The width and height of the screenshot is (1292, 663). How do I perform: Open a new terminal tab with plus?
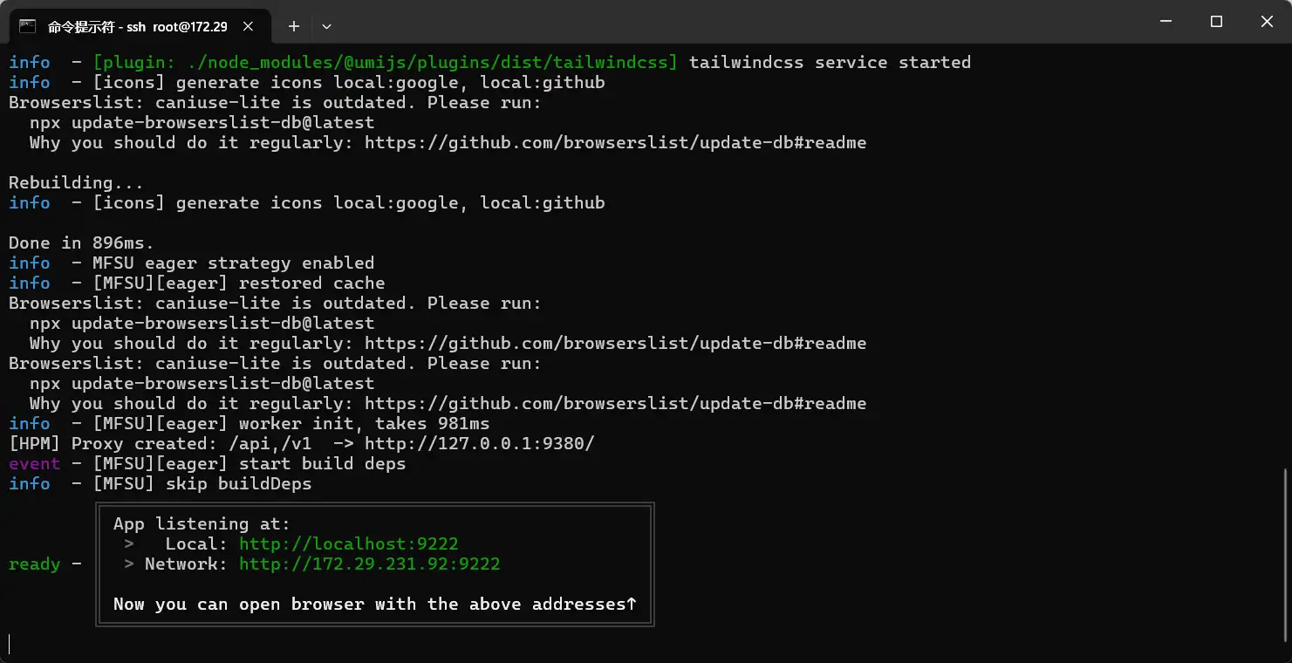pyautogui.click(x=294, y=26)
